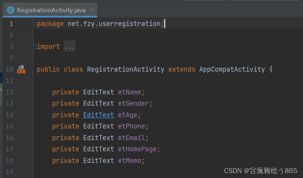The height and width of the screenshot is (178, 303).
Task: Click the extends keyword
Action: click(x=182, y=69)
